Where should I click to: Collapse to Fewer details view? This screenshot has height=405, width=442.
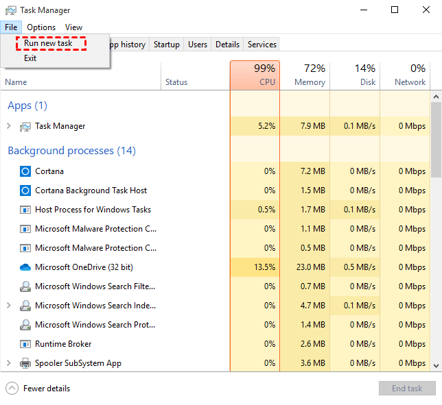[38, 389]
